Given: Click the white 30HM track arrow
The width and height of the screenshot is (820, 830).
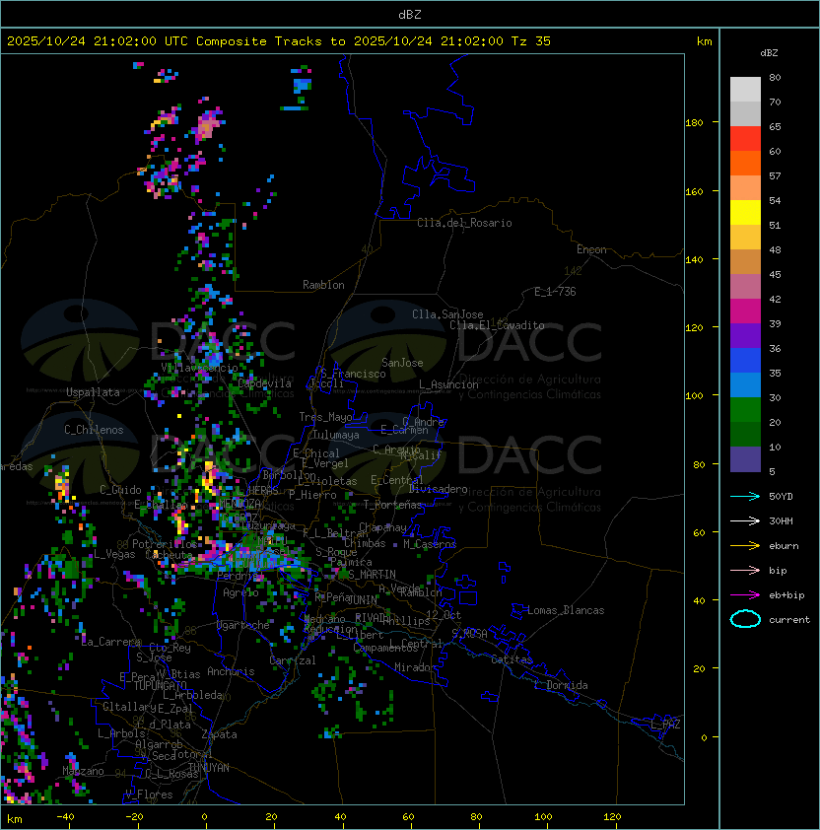Looking at the screenshot, I should 745,520.
